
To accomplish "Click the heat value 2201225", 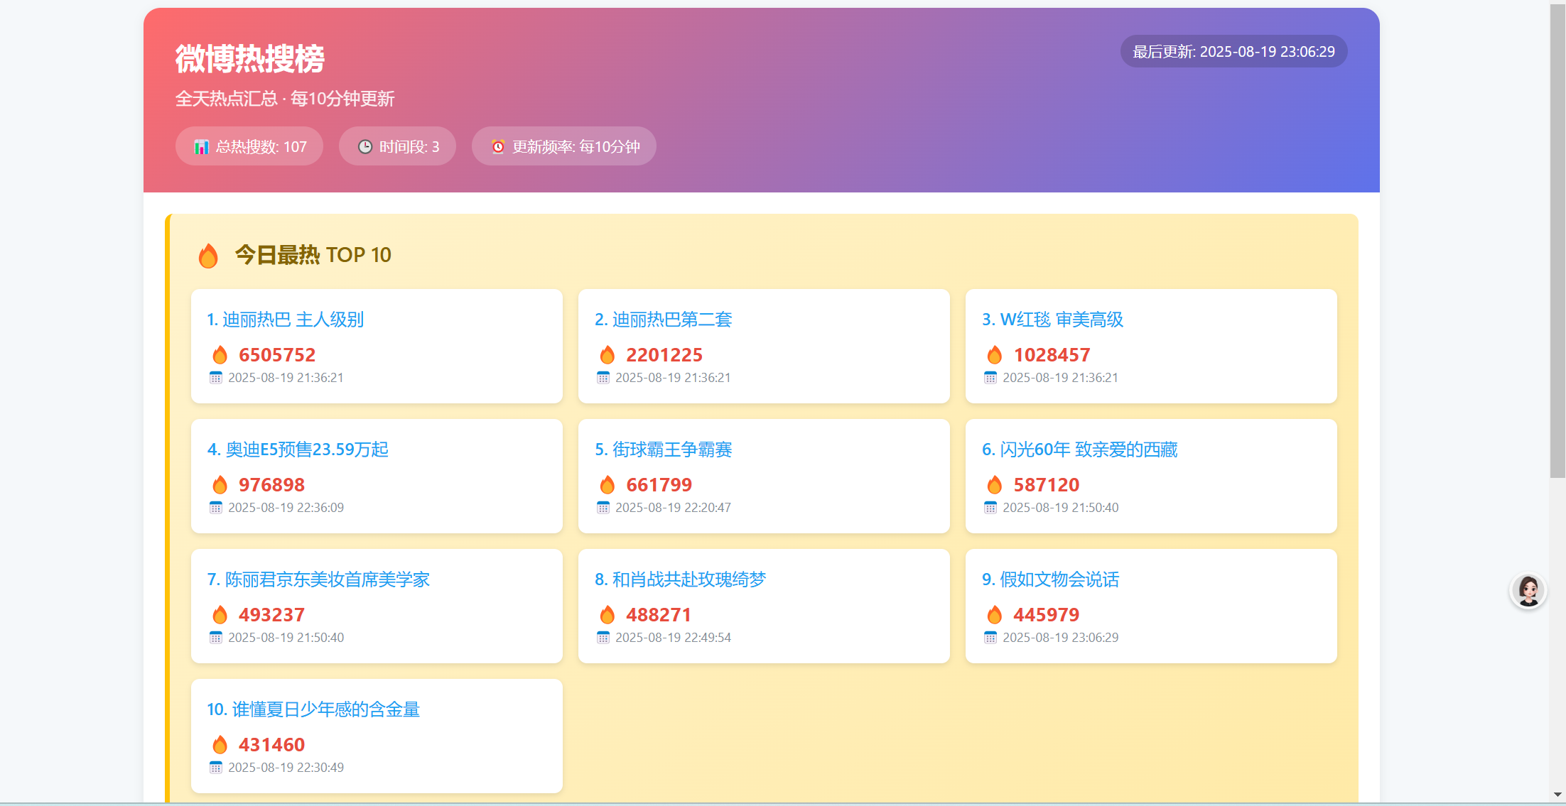I will click(664, 355).
